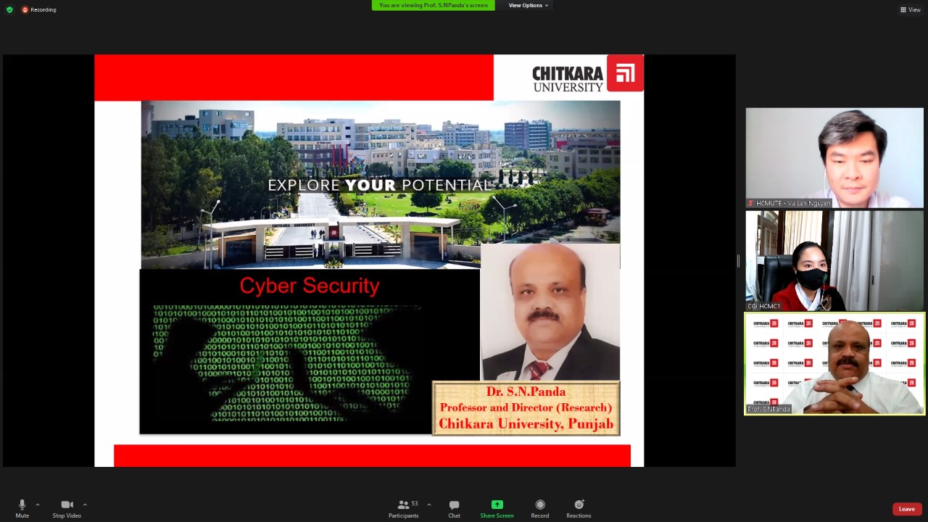Expand the arrow beside Participants

[428, 505]
